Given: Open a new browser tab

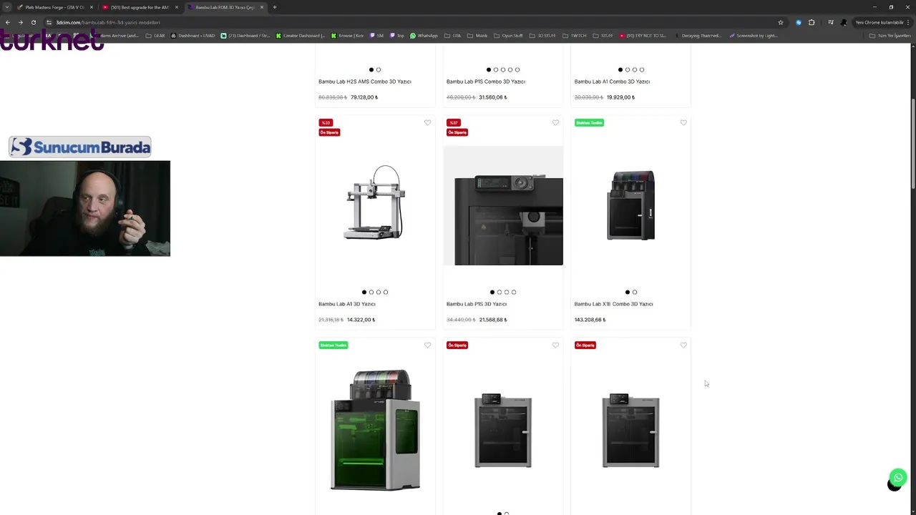Looking at the screenshot, I should click(274, 7).
